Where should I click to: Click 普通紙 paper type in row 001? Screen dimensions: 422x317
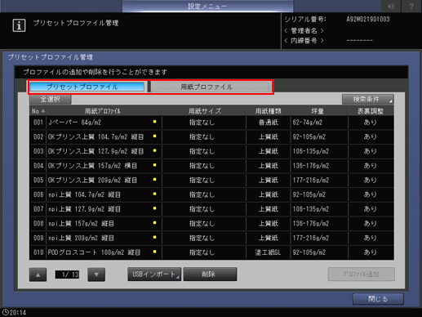[x=269, y=123]
